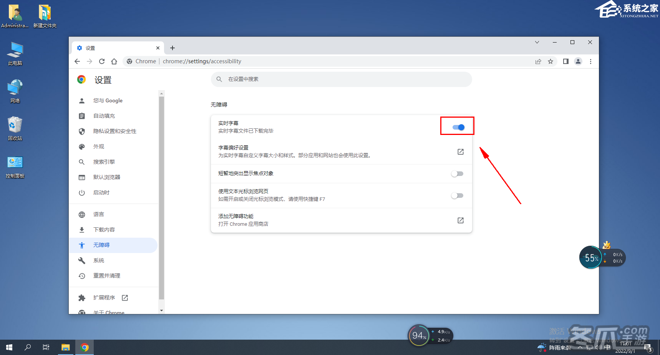Open 外观 settings section
Viewport: 660px width, 355px height.
tap(113, 146)
